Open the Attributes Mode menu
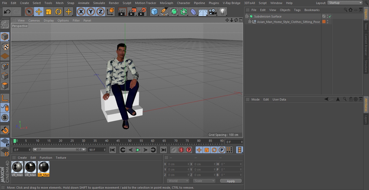 [x=255, y=99]
